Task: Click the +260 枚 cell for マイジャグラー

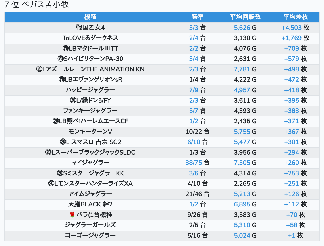Action: (296, 163)
